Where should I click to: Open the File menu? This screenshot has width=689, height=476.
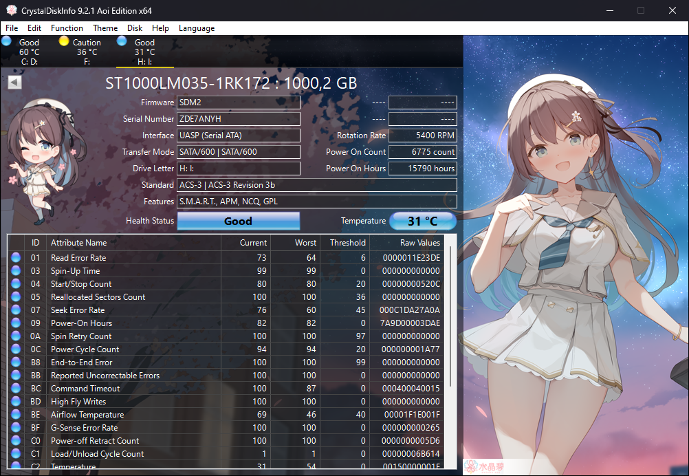[12, 28]
